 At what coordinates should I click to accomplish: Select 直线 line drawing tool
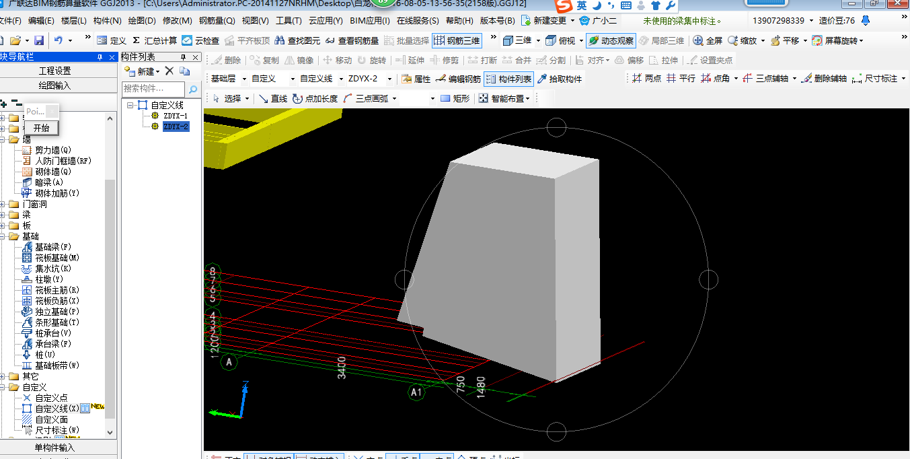click(x=273, y=98)
